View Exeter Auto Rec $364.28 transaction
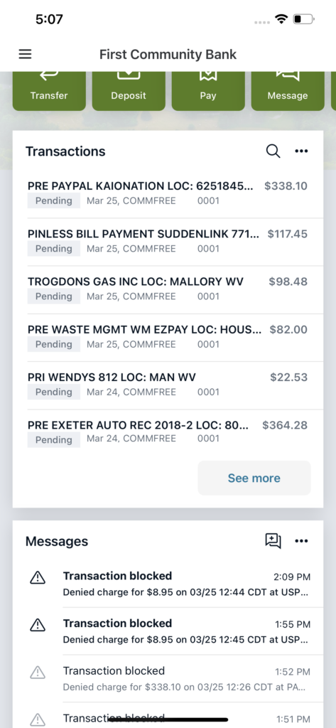Viewport: 336px width, 728px height. (168, 433)
